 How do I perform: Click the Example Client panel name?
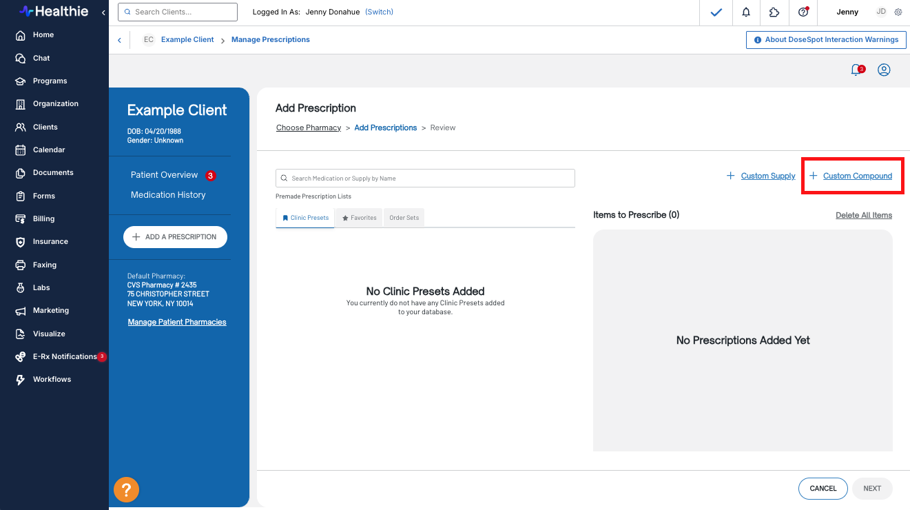pos(177,110)
